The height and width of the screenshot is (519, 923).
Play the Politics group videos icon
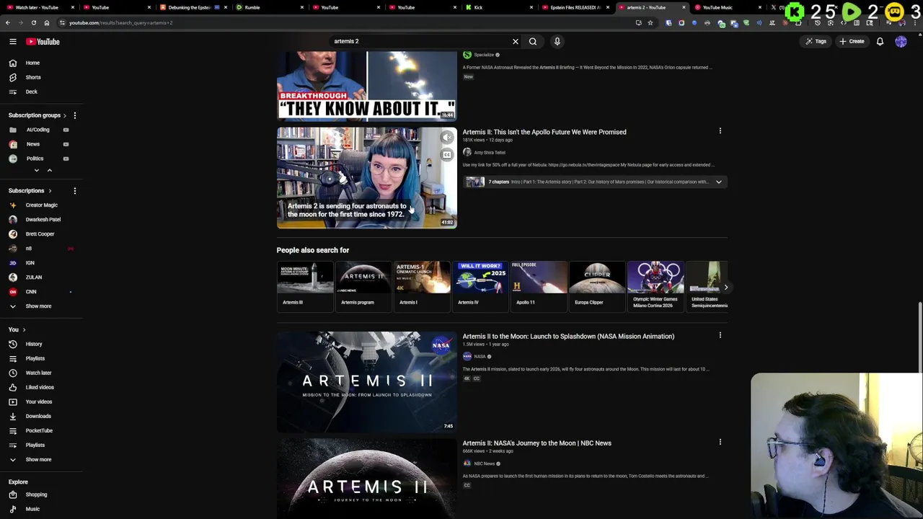pos(66,159)
